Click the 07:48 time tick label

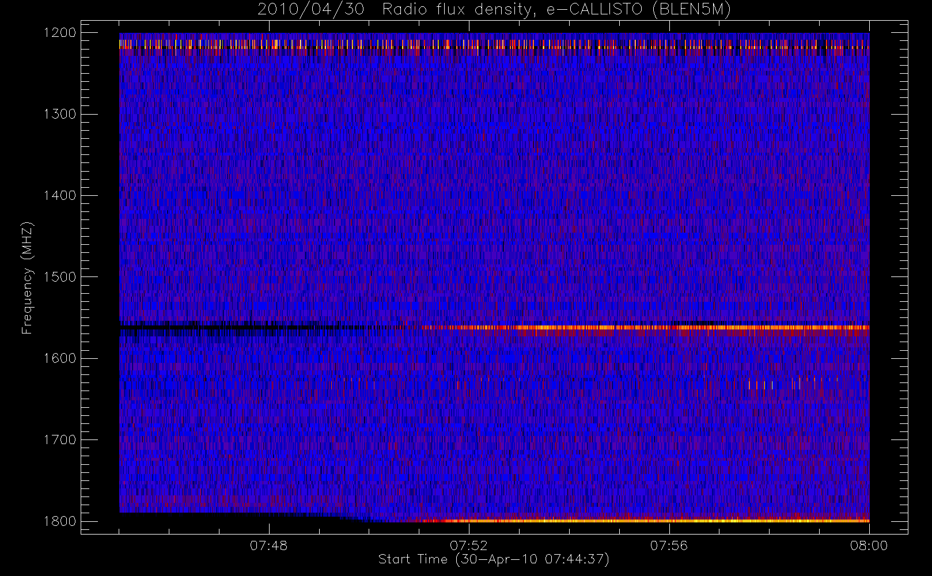click(268, 545)
